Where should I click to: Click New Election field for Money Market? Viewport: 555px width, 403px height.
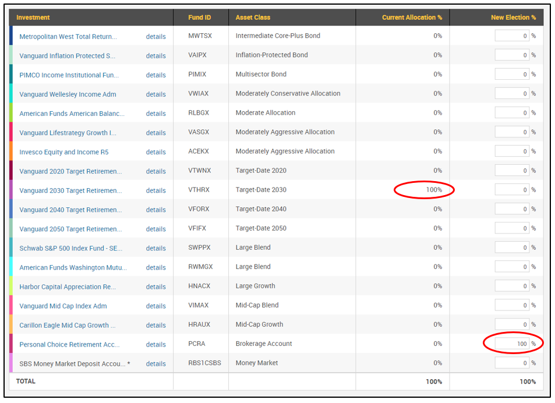[512, 363]
